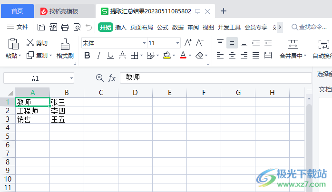Click the Clear eraser icon

[x=199, y=56]
